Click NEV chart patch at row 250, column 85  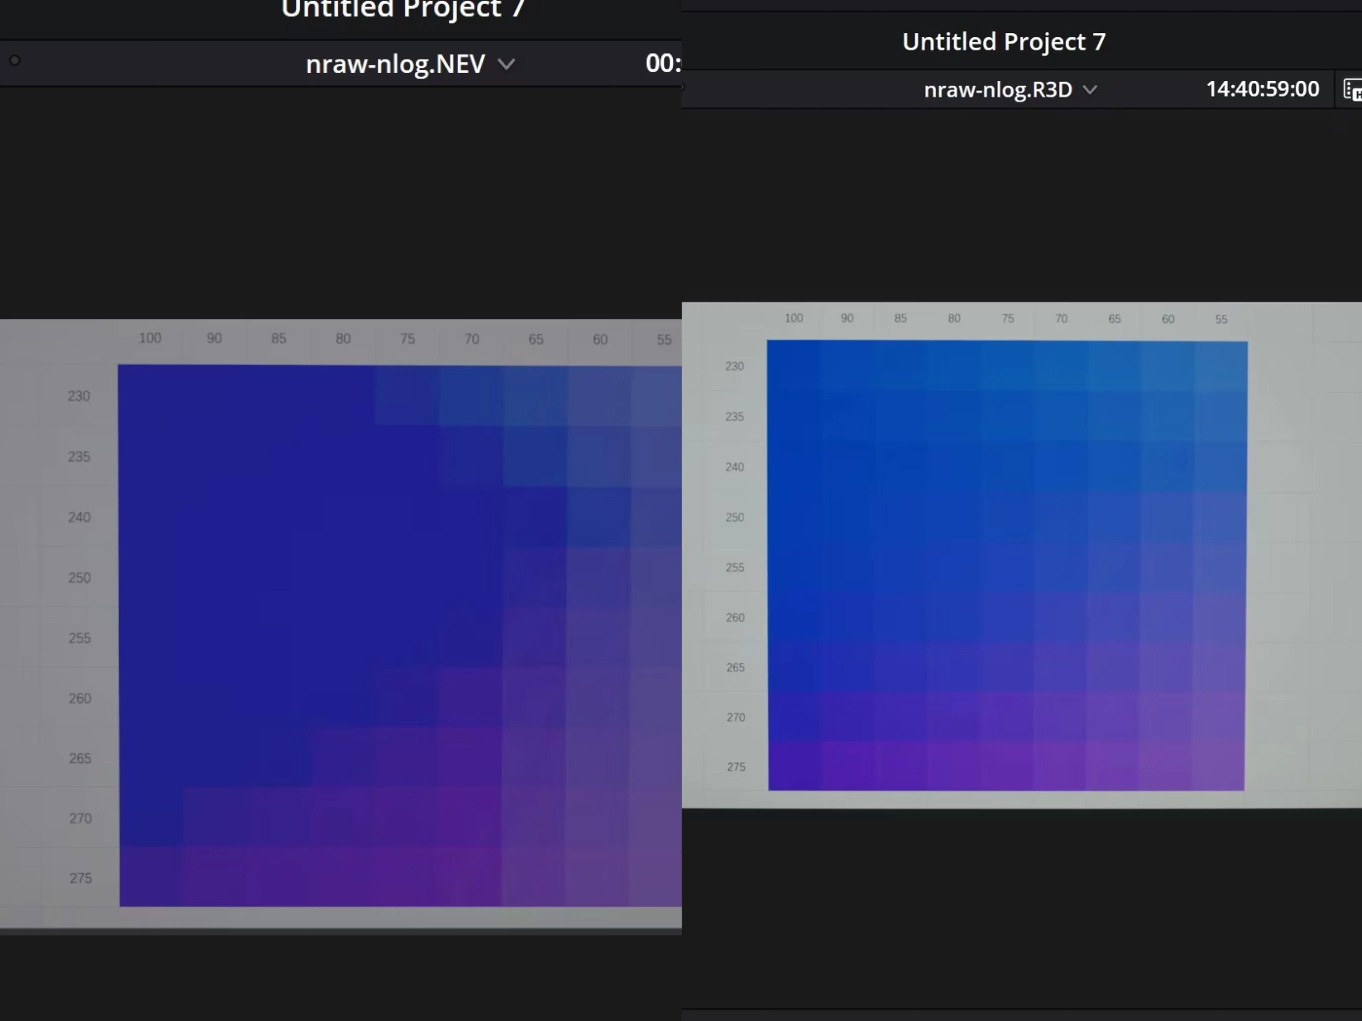[279, 577]
